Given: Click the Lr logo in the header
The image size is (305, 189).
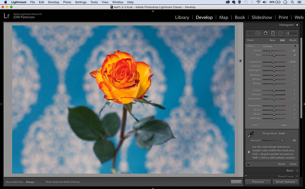Looking at the screenshot, I should (7, 16).
